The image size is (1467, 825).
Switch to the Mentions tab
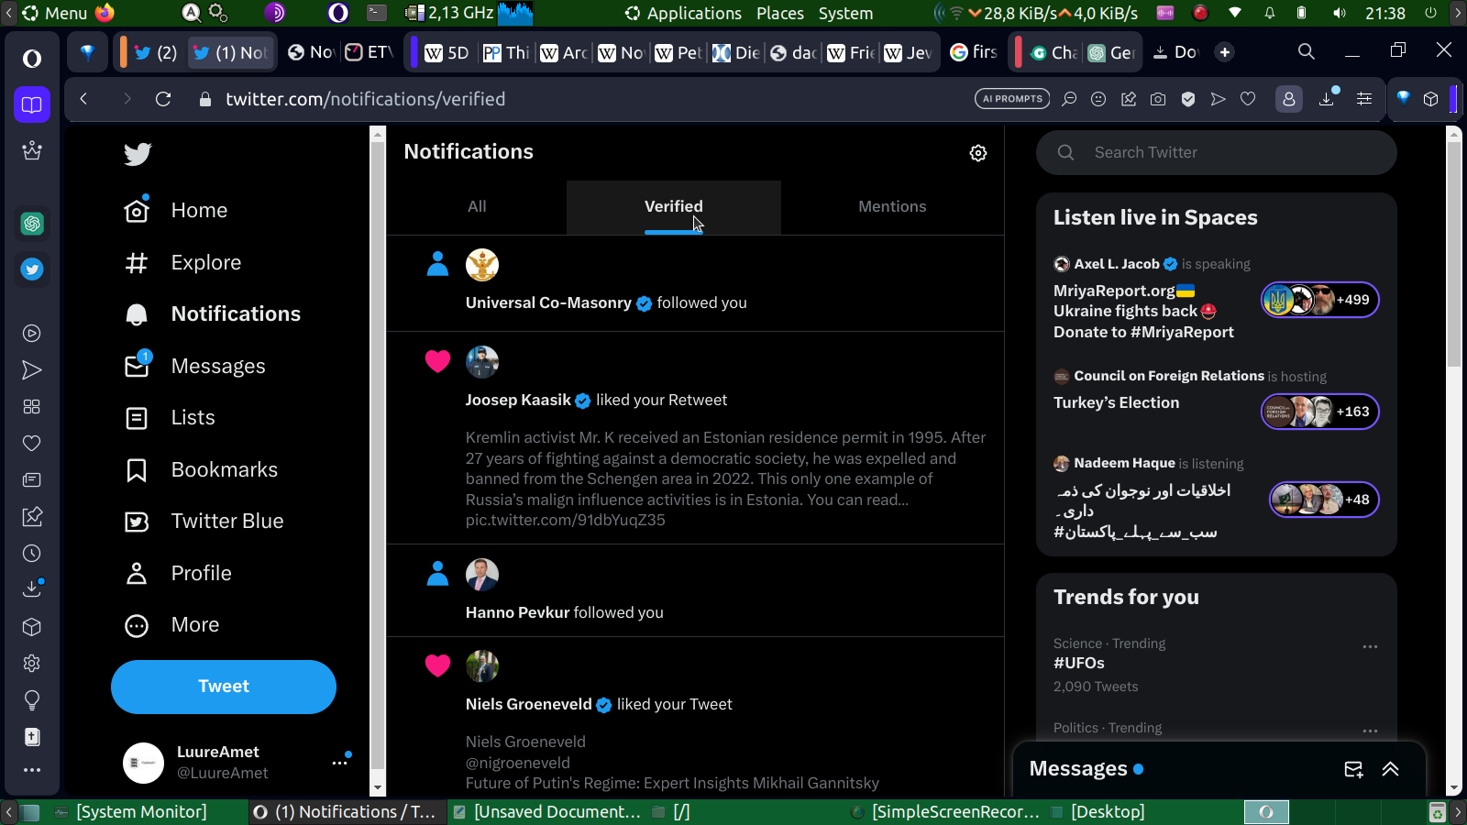pyautogui.click(x=891, y=207)
